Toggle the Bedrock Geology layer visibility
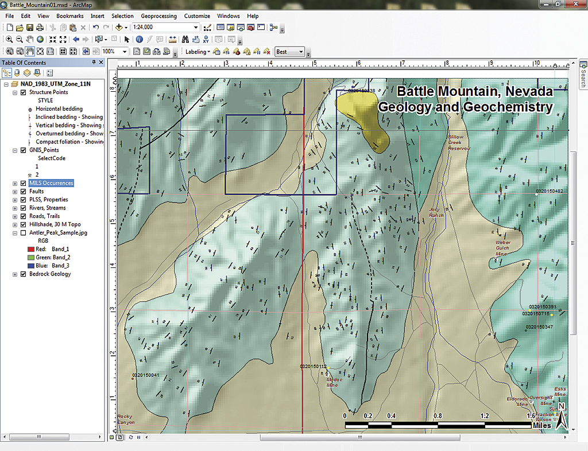The height and width of the screenshot is (451, 588). [x=24, y=274]
